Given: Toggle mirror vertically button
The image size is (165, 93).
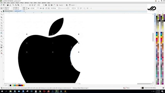Looking at the screenshot, I should (43, 8).
